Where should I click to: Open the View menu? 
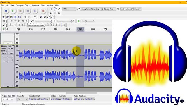pyautogui.click(x=12, y=5)
